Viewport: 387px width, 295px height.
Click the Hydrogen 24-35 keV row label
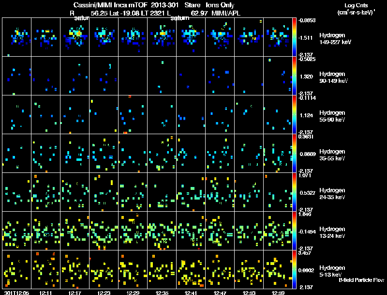point(332,194)
